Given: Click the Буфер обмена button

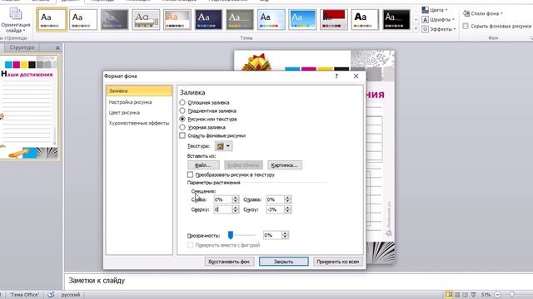Looking at the screenshot, I should (243, 165).
